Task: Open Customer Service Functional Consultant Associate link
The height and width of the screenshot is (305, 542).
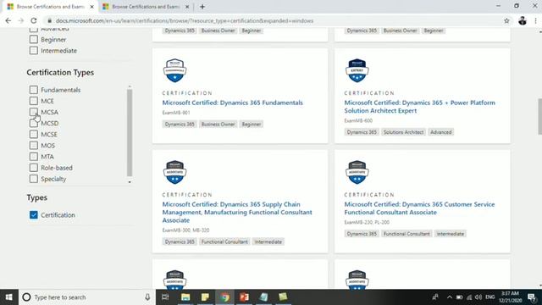Action: point(419,208)
